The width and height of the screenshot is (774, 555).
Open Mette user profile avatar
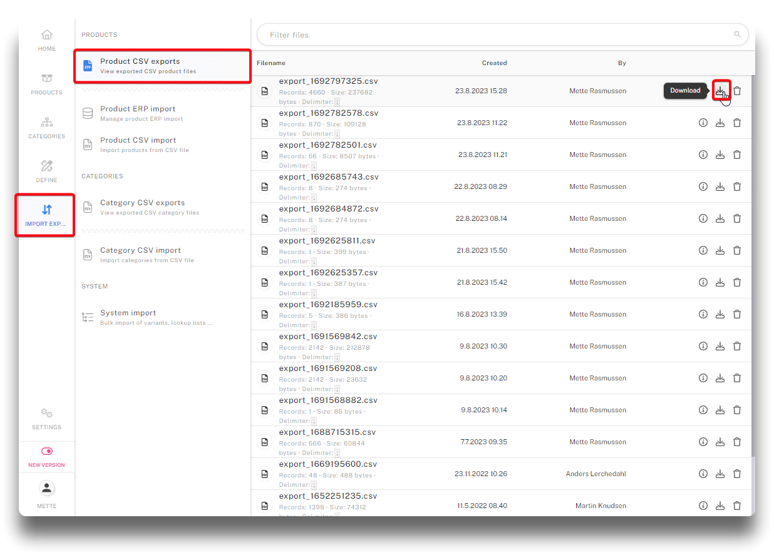[x=47, y=489]
